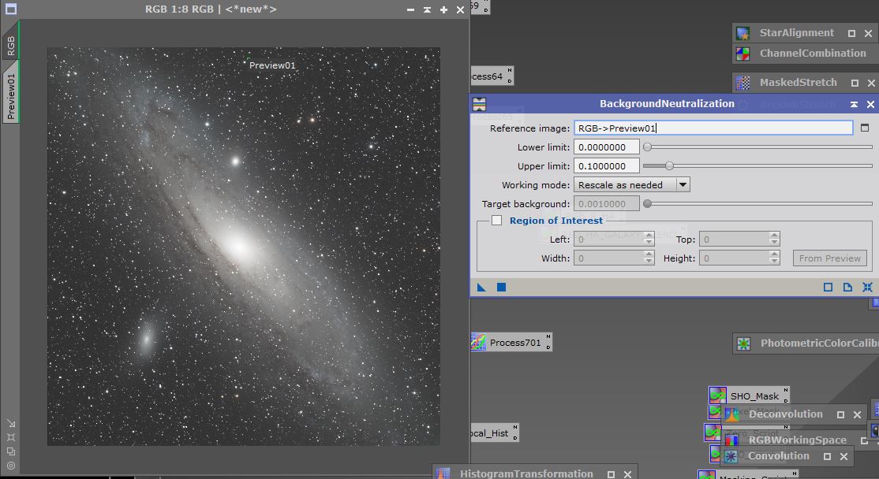879x479 pixels.
Task: Reset BackgroundNeutralization with the crossed-arrows icon
Action: [866, 288]
